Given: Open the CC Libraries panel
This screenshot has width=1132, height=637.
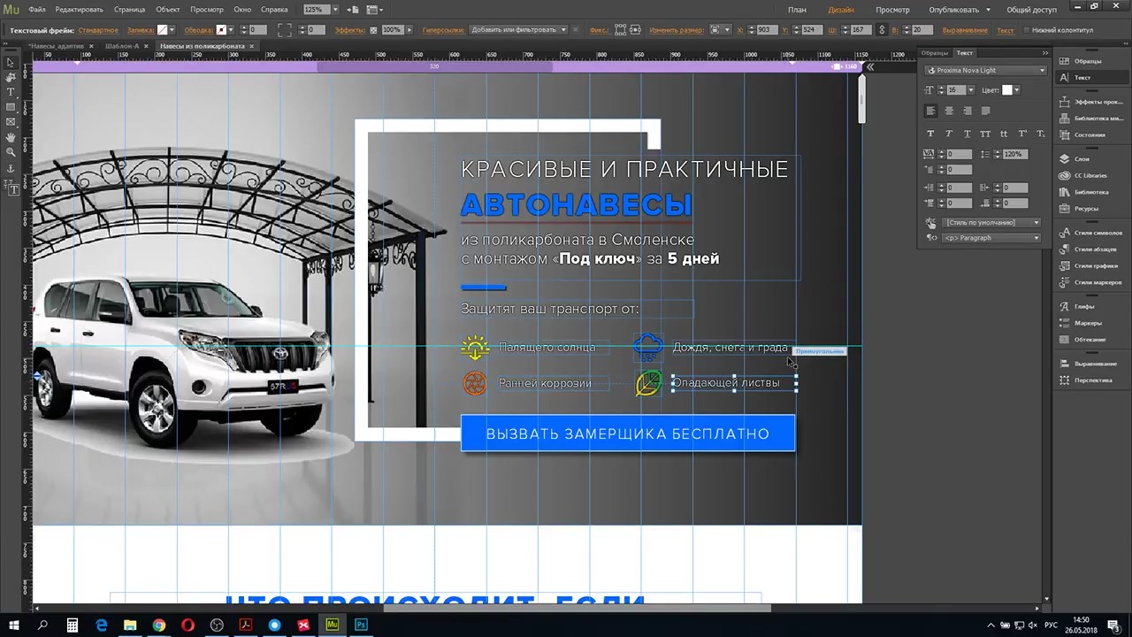Looking at the screenshot, I should [1089, 176].
